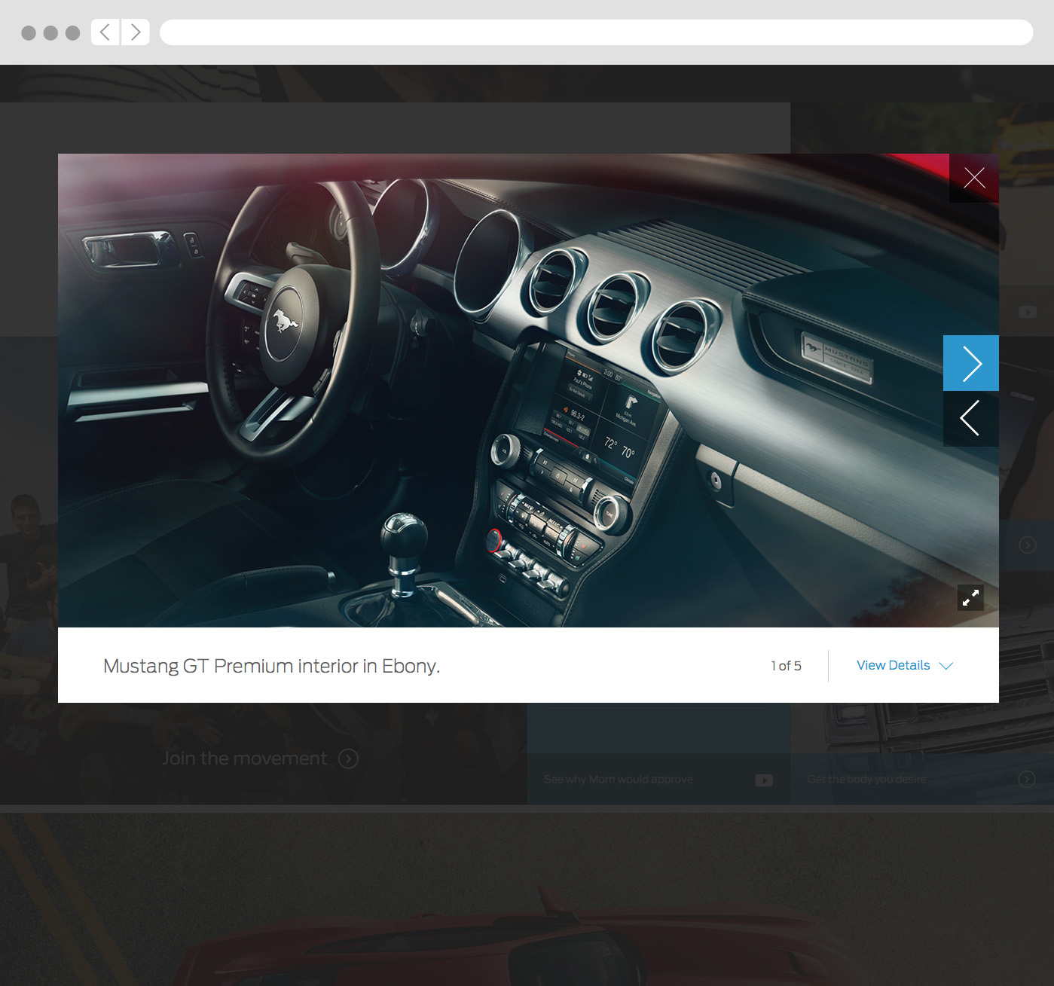Open Join the movement link
This screenshot has height=986, width=1054.
pyautogui.click(x=245, y=759)
